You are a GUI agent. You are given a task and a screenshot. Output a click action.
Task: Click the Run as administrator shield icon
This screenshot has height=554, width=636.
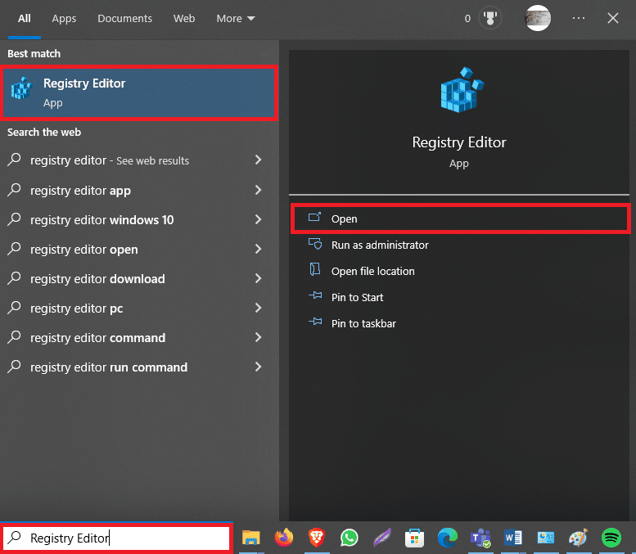tap(315, 244)
